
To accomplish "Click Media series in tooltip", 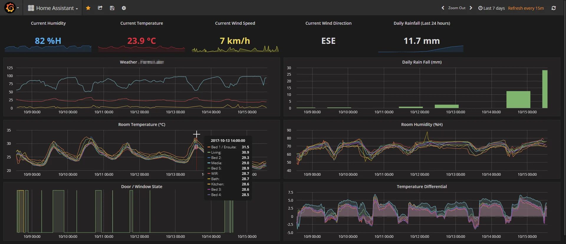I will [x=228, y=163].
